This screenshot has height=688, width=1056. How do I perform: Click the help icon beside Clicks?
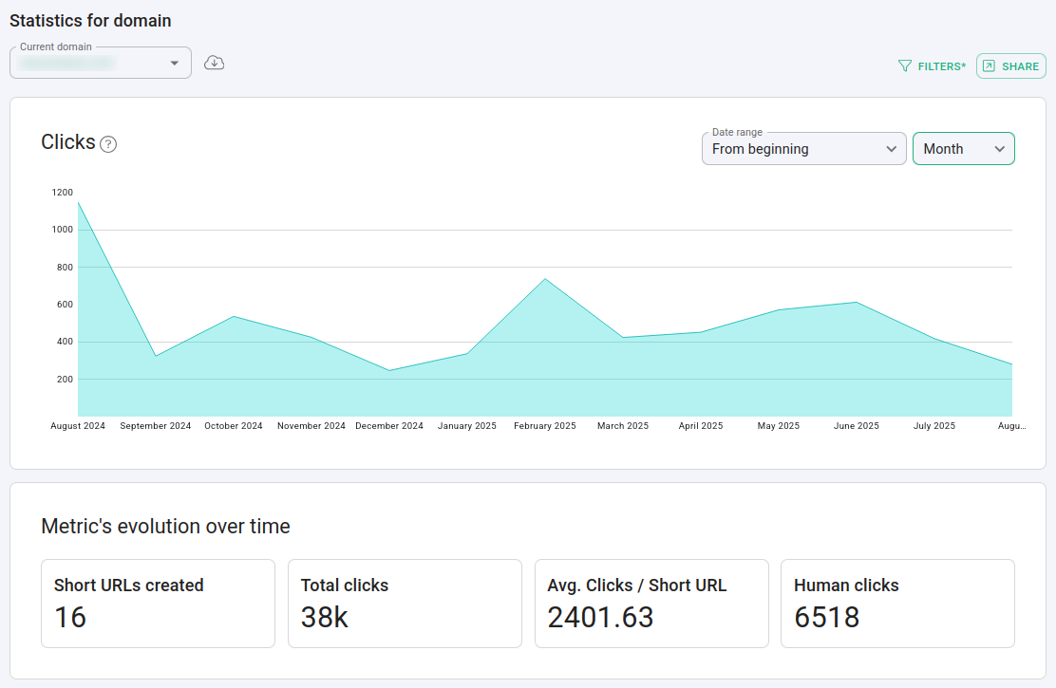click(x=108, y=144)
